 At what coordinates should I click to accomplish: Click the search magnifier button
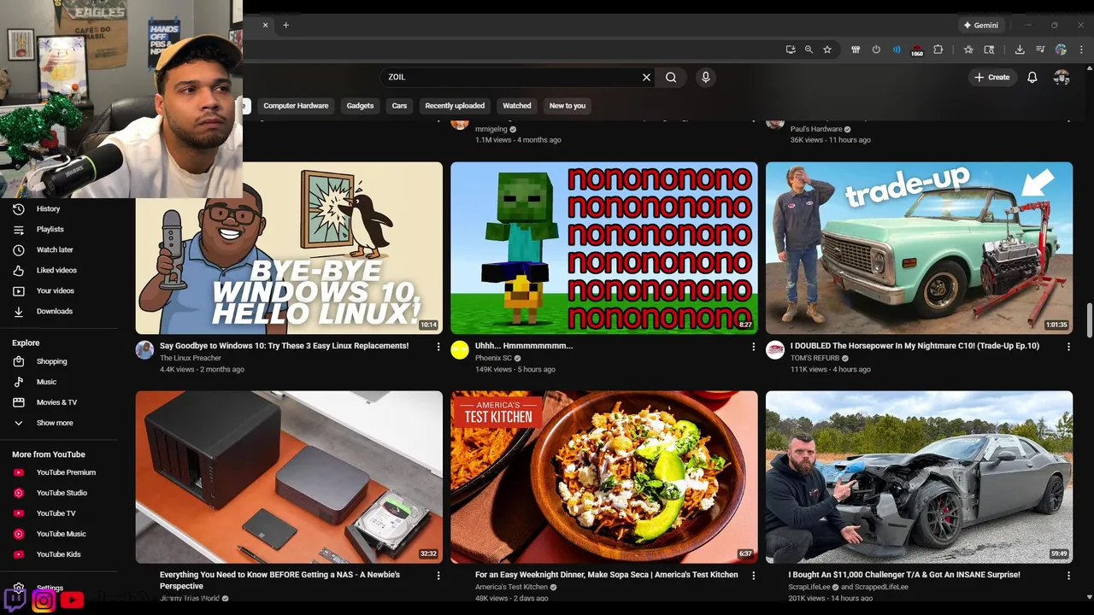point(671,77)
